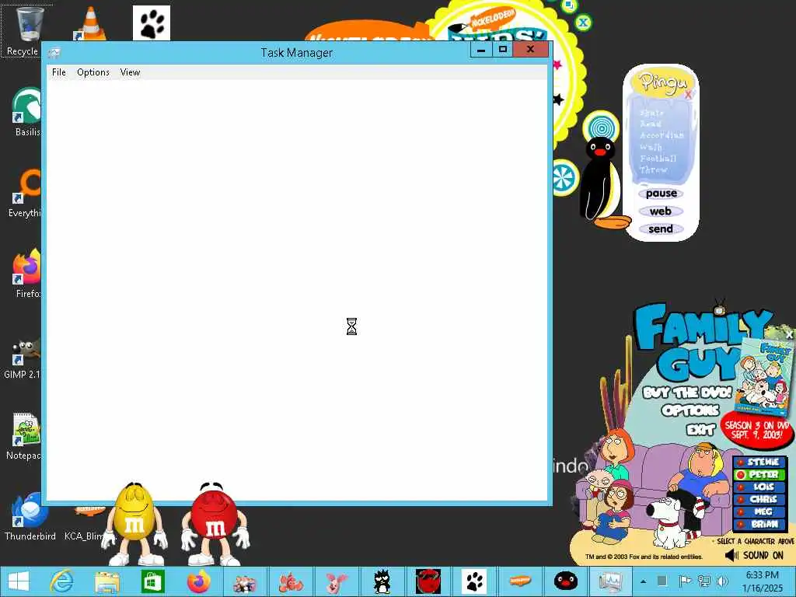
Task: Select the Firefox desktop shortcut
Action: (x=27, y=273)
